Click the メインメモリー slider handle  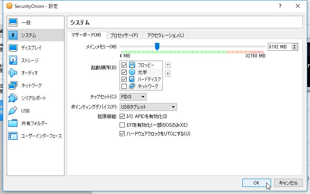[157, 46]
